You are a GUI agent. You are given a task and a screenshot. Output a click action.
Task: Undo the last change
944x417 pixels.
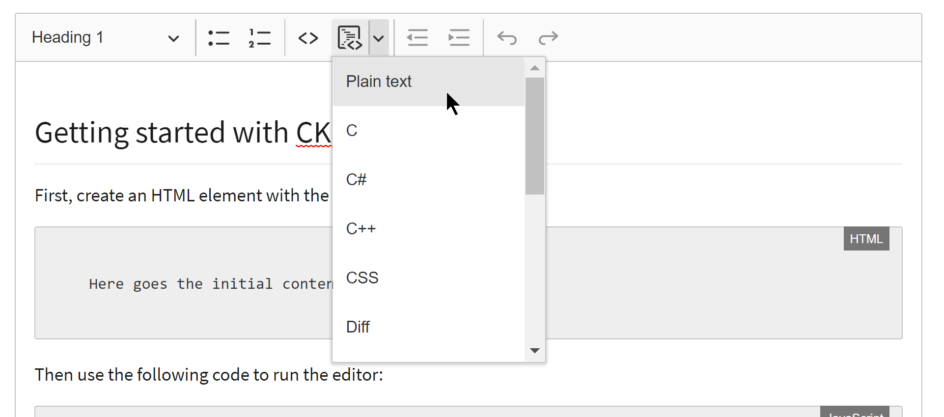[x=507, y=38]
